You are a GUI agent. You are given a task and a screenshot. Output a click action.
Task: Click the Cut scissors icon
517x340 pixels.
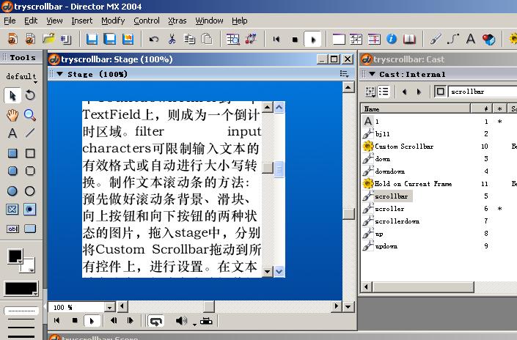pos(172,40)
